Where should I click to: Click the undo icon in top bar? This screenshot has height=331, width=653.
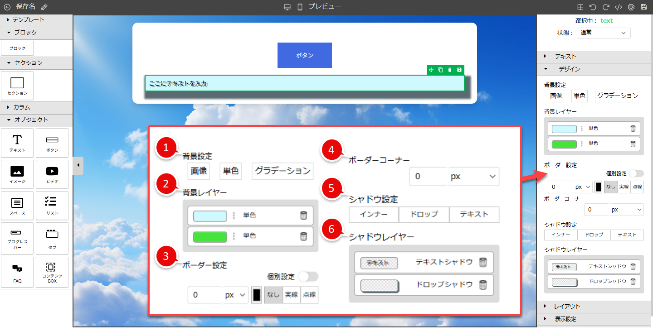[593, 7]
